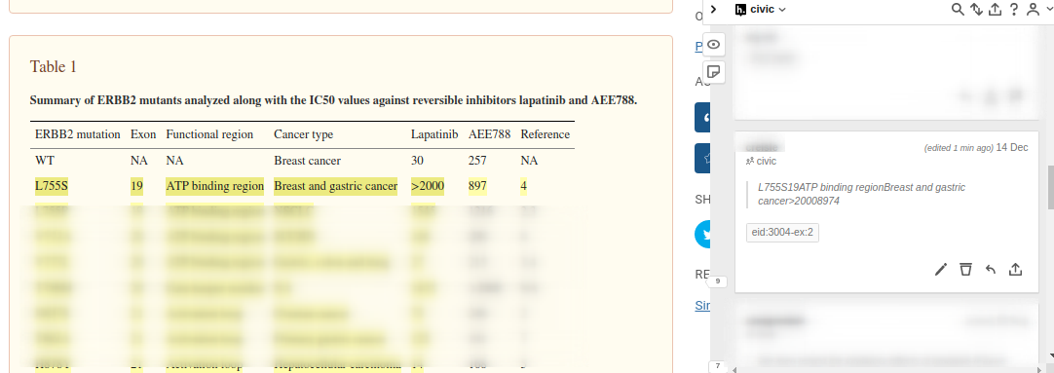The image size is (1054, 373).
Task: Delete the L755S annotation with the trash icon
Action: tap(966, 270)
